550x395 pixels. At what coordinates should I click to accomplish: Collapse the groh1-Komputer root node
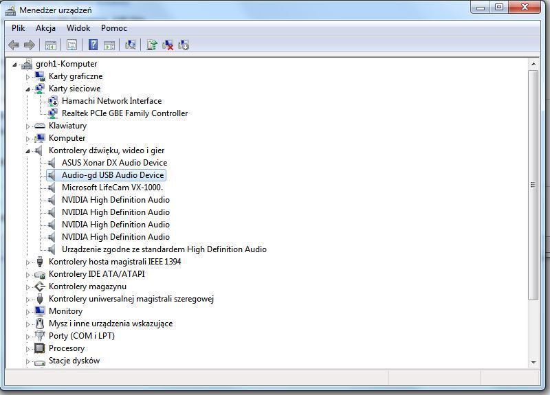[x=14, y=65]
